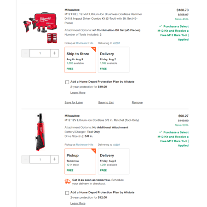Choose Delivery option for the combo kit

pyautogui.click(x=114, y=60)
